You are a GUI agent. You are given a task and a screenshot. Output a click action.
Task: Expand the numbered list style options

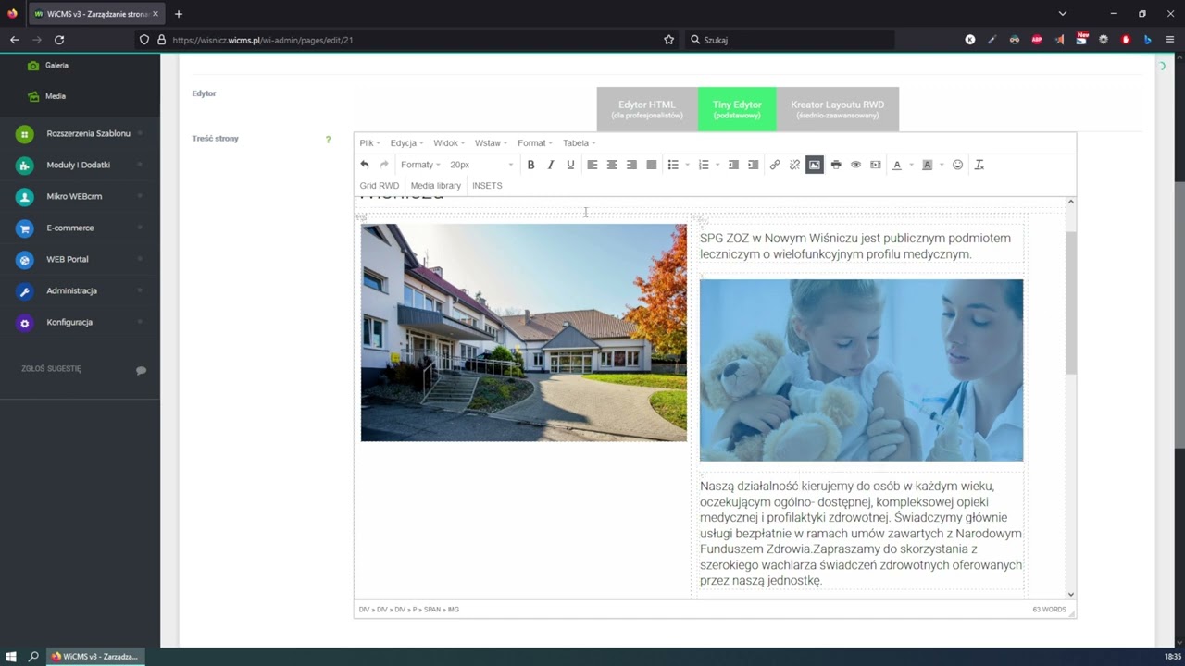[718, 165]
